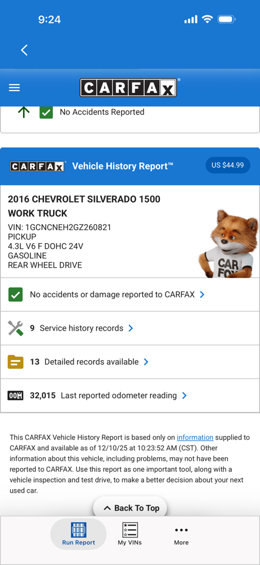Open the More tab

click(x=181, y=534)
